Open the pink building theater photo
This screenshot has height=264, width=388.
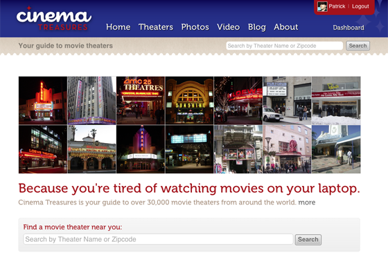pyautogui.click(x=287, y=149)
